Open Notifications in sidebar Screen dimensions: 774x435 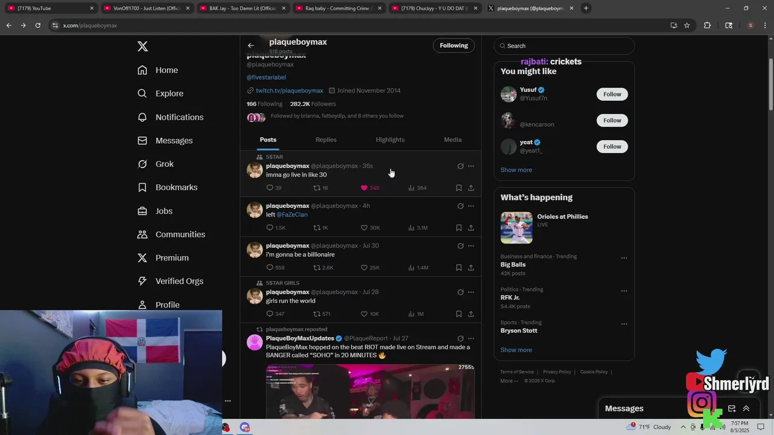coord(171,117)
